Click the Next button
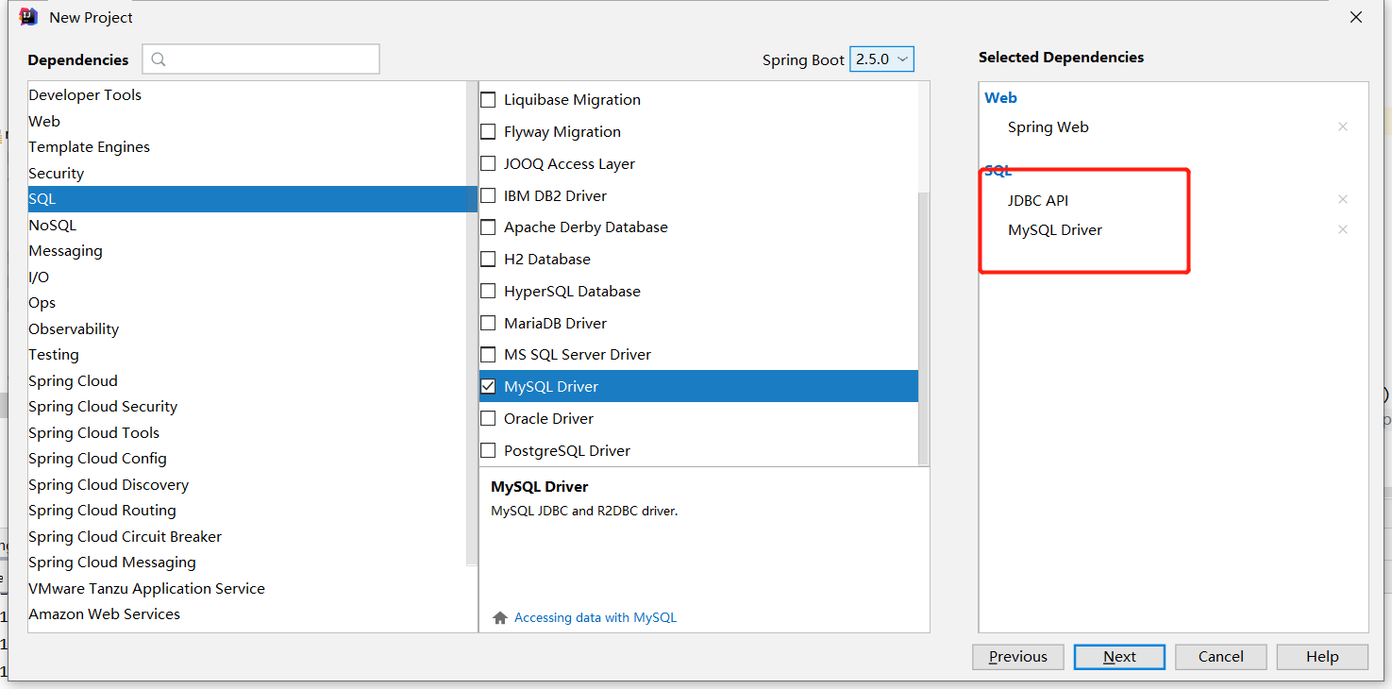The height and width of the screenshot is (689, 1392). [1119, 657]
